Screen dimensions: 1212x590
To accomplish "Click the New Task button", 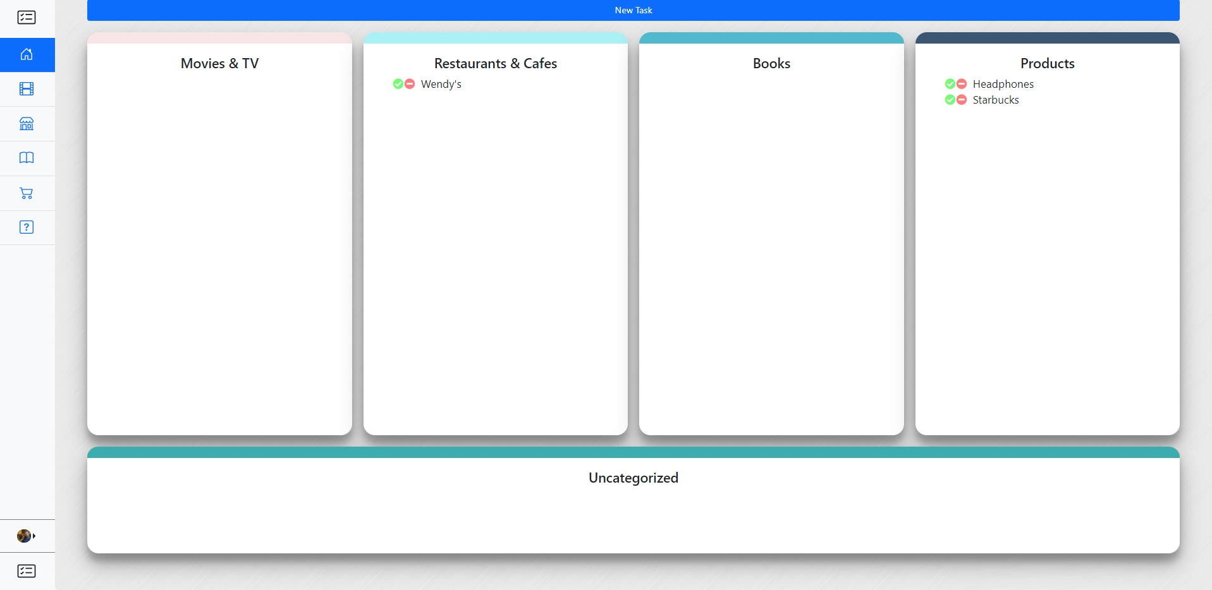I will [x=633, y=10].
